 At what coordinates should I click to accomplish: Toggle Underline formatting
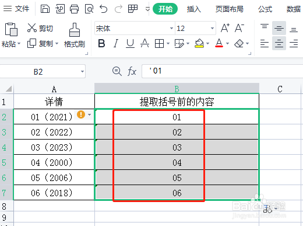(x=130, y=43)
